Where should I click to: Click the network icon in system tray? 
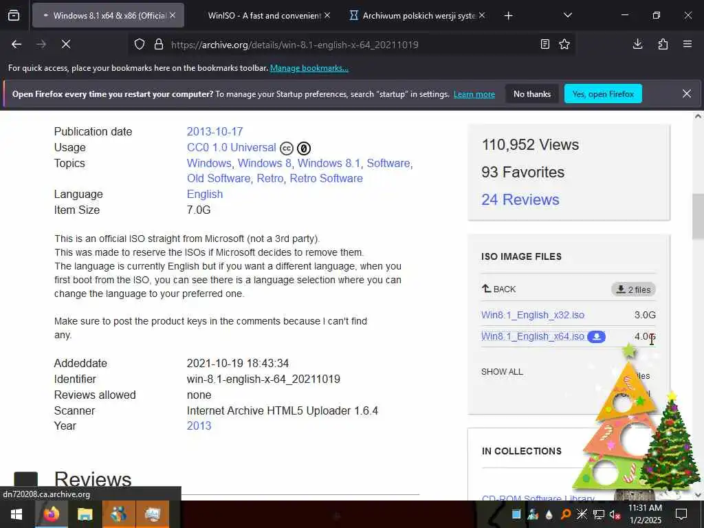[598, 514]
